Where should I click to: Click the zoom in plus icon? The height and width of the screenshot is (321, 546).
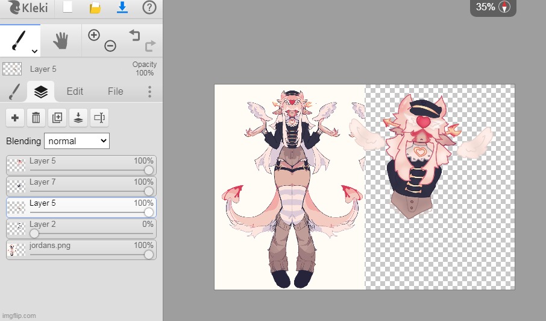coord(94,35)
